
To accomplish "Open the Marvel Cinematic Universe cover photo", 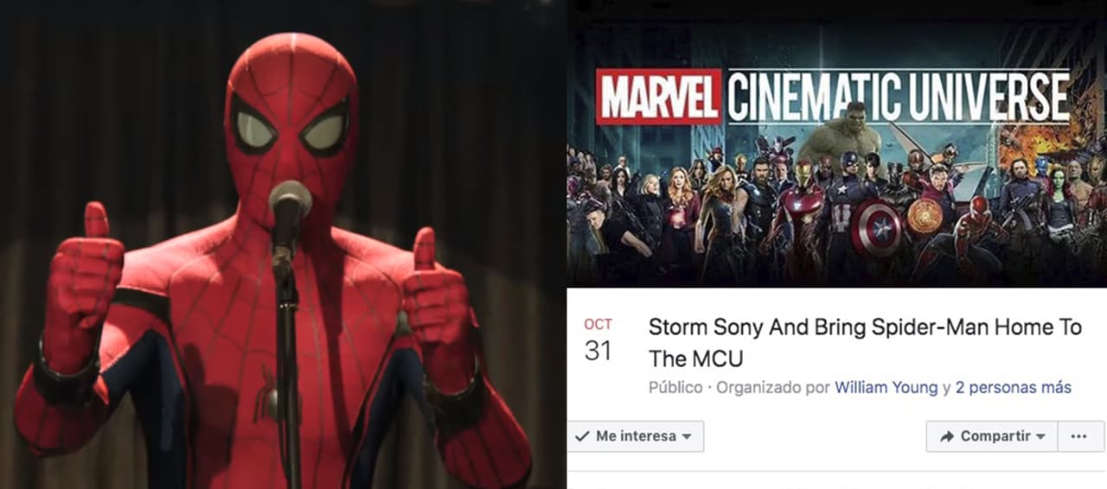I will click(836, 154).
